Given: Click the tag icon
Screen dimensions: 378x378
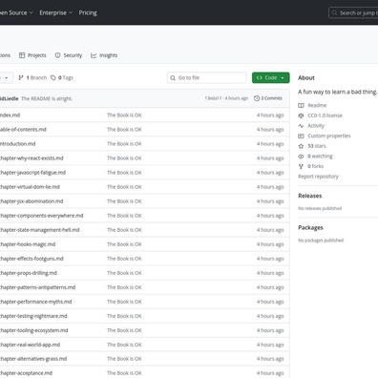Looking at the screenshot, I should click(53, 77).
